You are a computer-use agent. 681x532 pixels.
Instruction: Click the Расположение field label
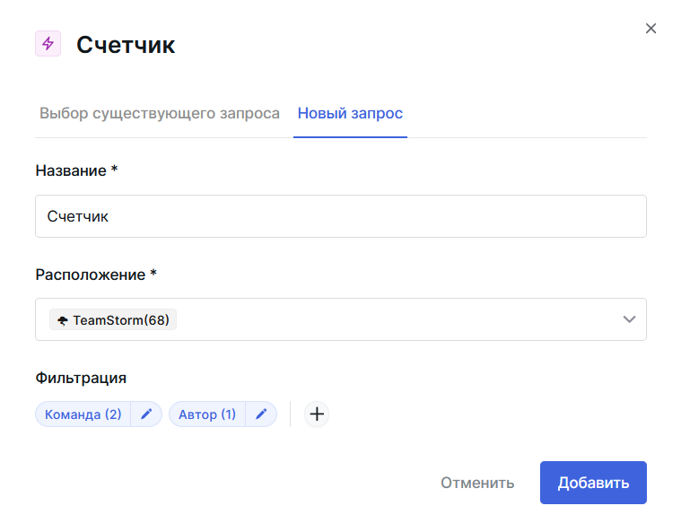(96, 275)
